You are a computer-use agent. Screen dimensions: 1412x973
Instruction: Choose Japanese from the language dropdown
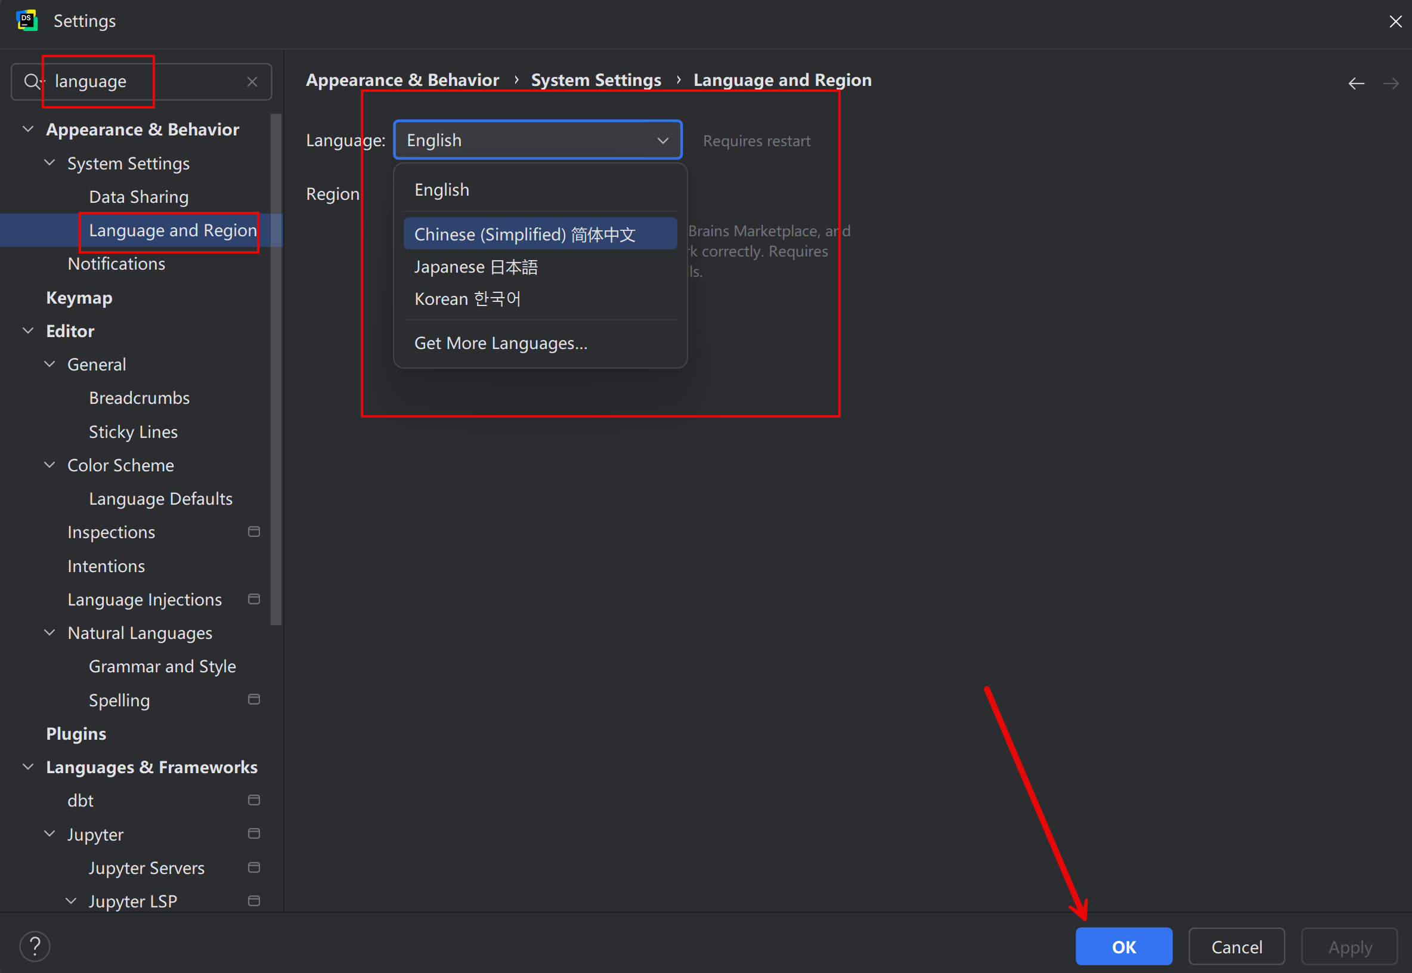pyautogui.click(x=476, y=267)
